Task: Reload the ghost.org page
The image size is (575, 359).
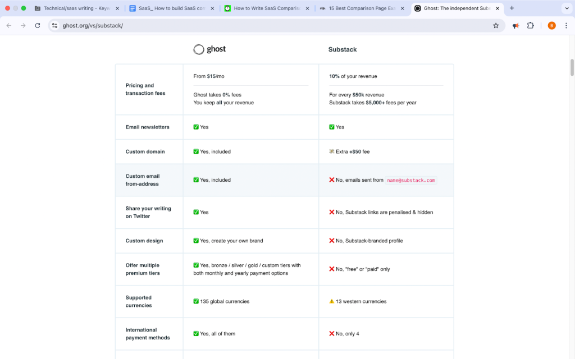Action: tap(37, 25)
